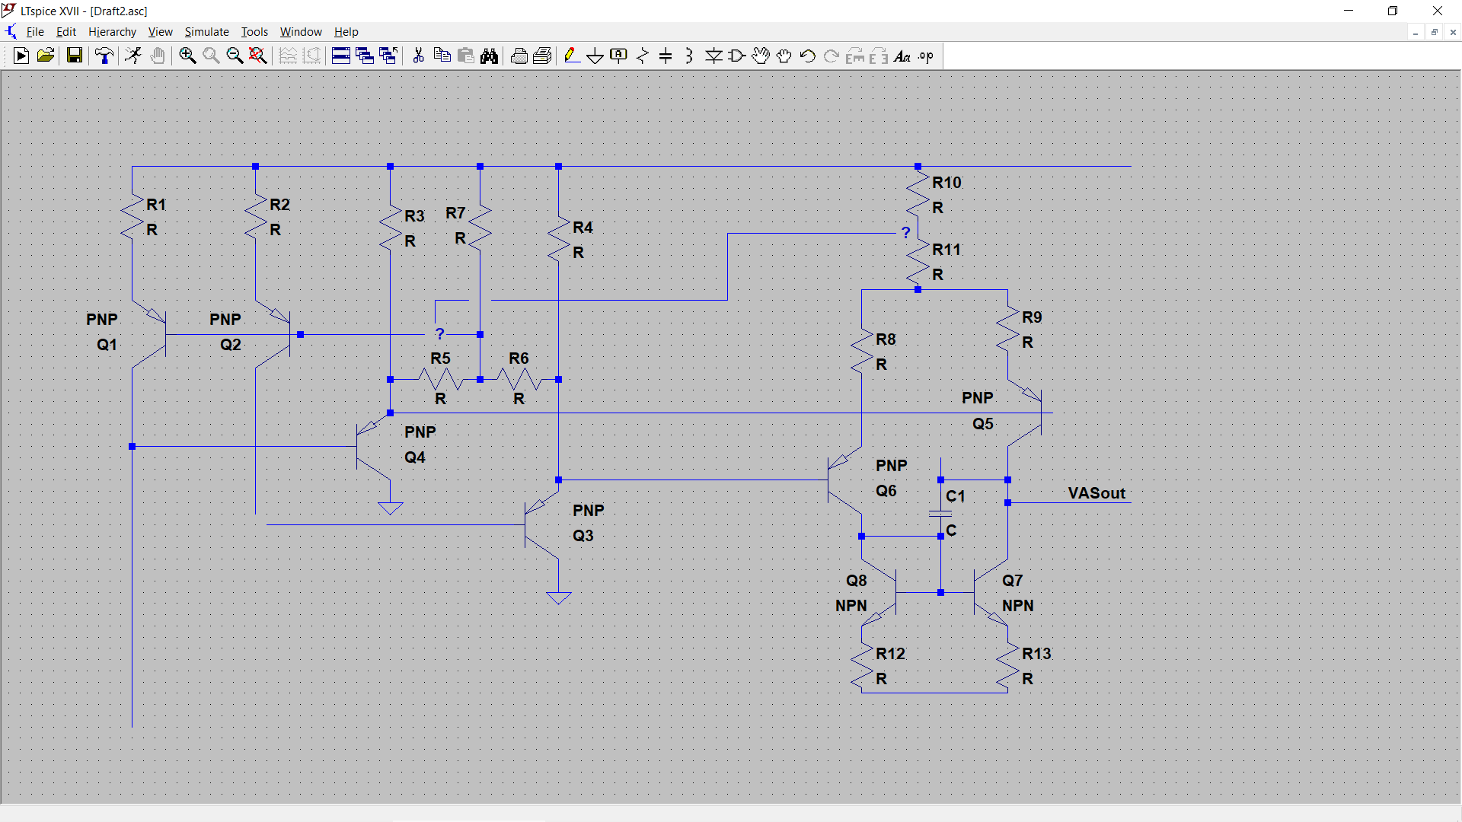This screenshot has height=822, width=1462.
Task: Minimize the inner document window
Action: tap(1416, 32)
